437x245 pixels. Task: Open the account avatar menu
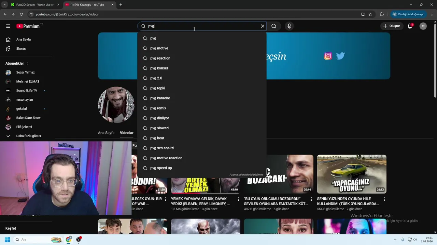(x=423, y=26)
